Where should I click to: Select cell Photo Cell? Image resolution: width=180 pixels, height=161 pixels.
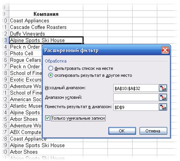coord(26,53)
